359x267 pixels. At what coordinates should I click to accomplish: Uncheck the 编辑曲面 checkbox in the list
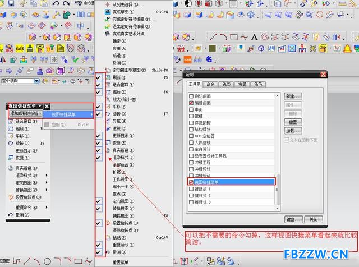click(x=191, y=103)
